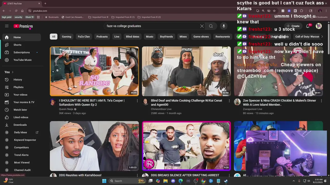Click the Create button
Screen dimensions: 330x185
pyautogui.click(x=293, y=26)
